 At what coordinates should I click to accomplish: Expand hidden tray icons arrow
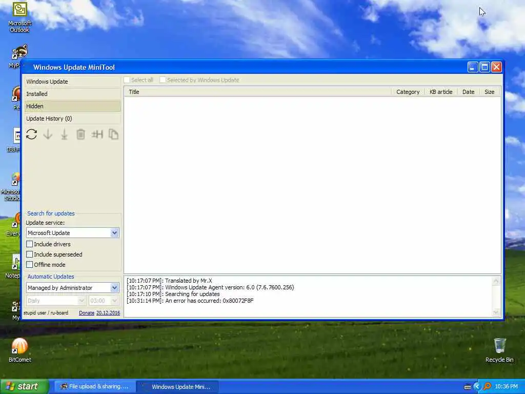pyautogui.click(x=477, y=387)
